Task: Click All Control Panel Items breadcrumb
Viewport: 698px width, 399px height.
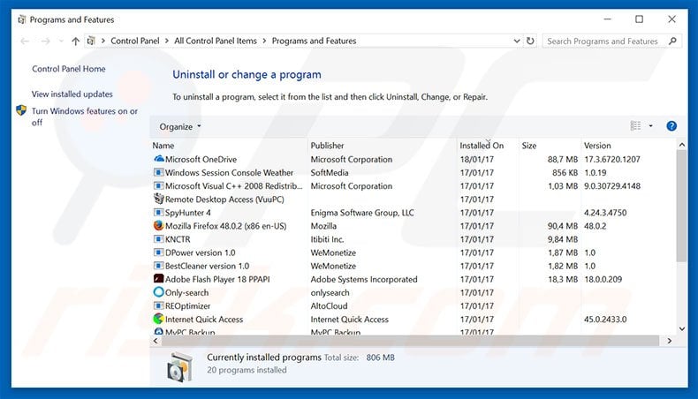Action: [x=216, y=41]
